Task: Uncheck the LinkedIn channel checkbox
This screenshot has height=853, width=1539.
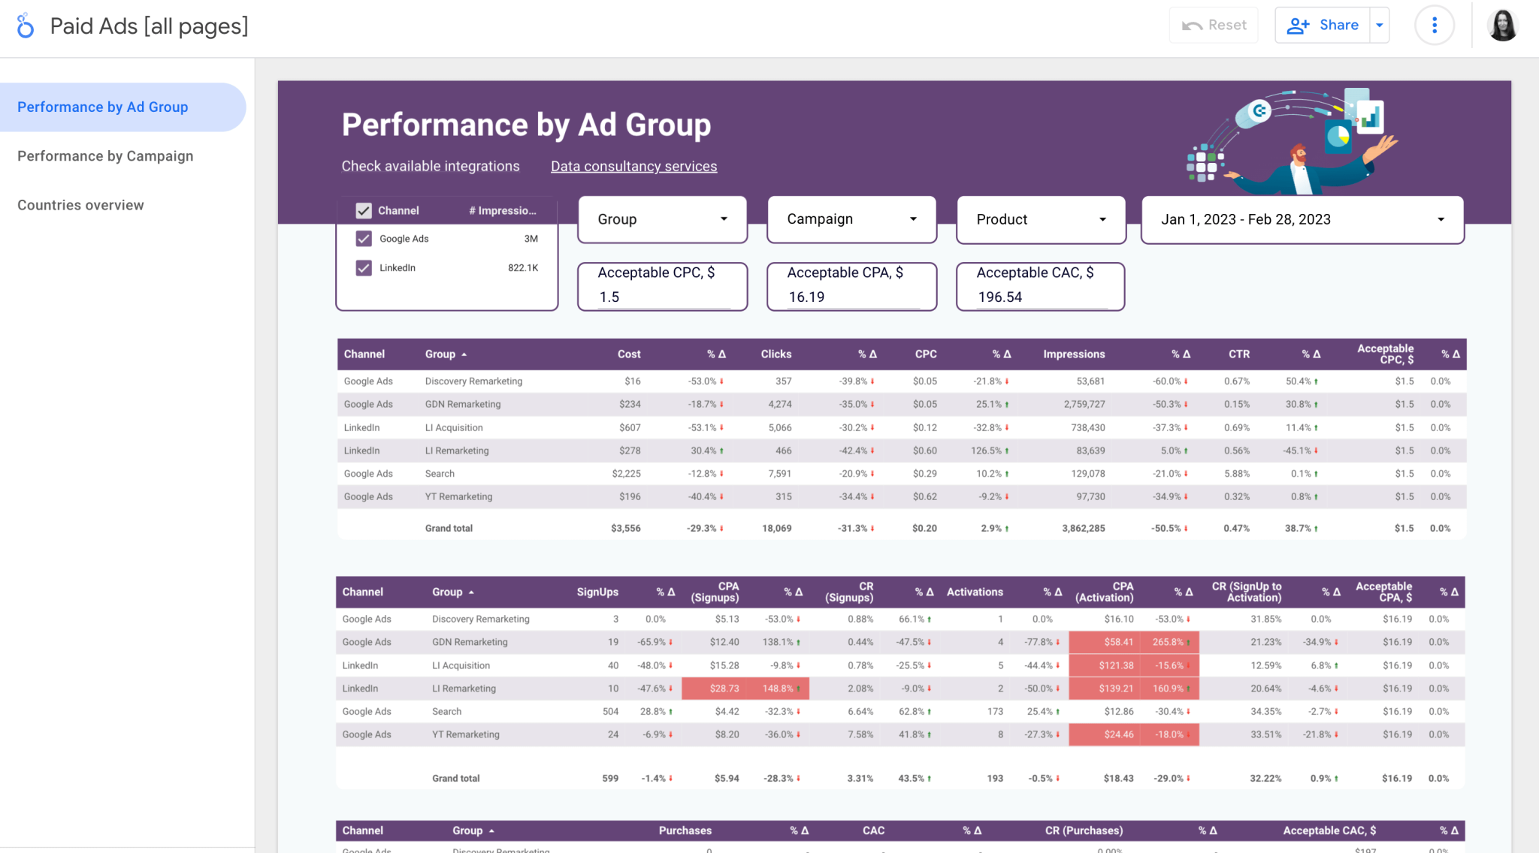Action: (x=364, y=267)
